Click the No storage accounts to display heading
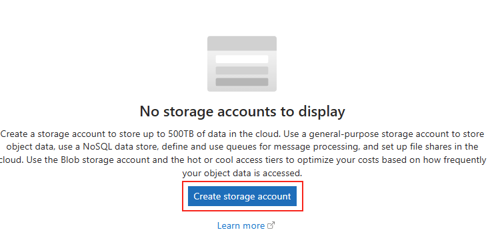The width and height of the screenshot is (500, 248). (243, 112)
